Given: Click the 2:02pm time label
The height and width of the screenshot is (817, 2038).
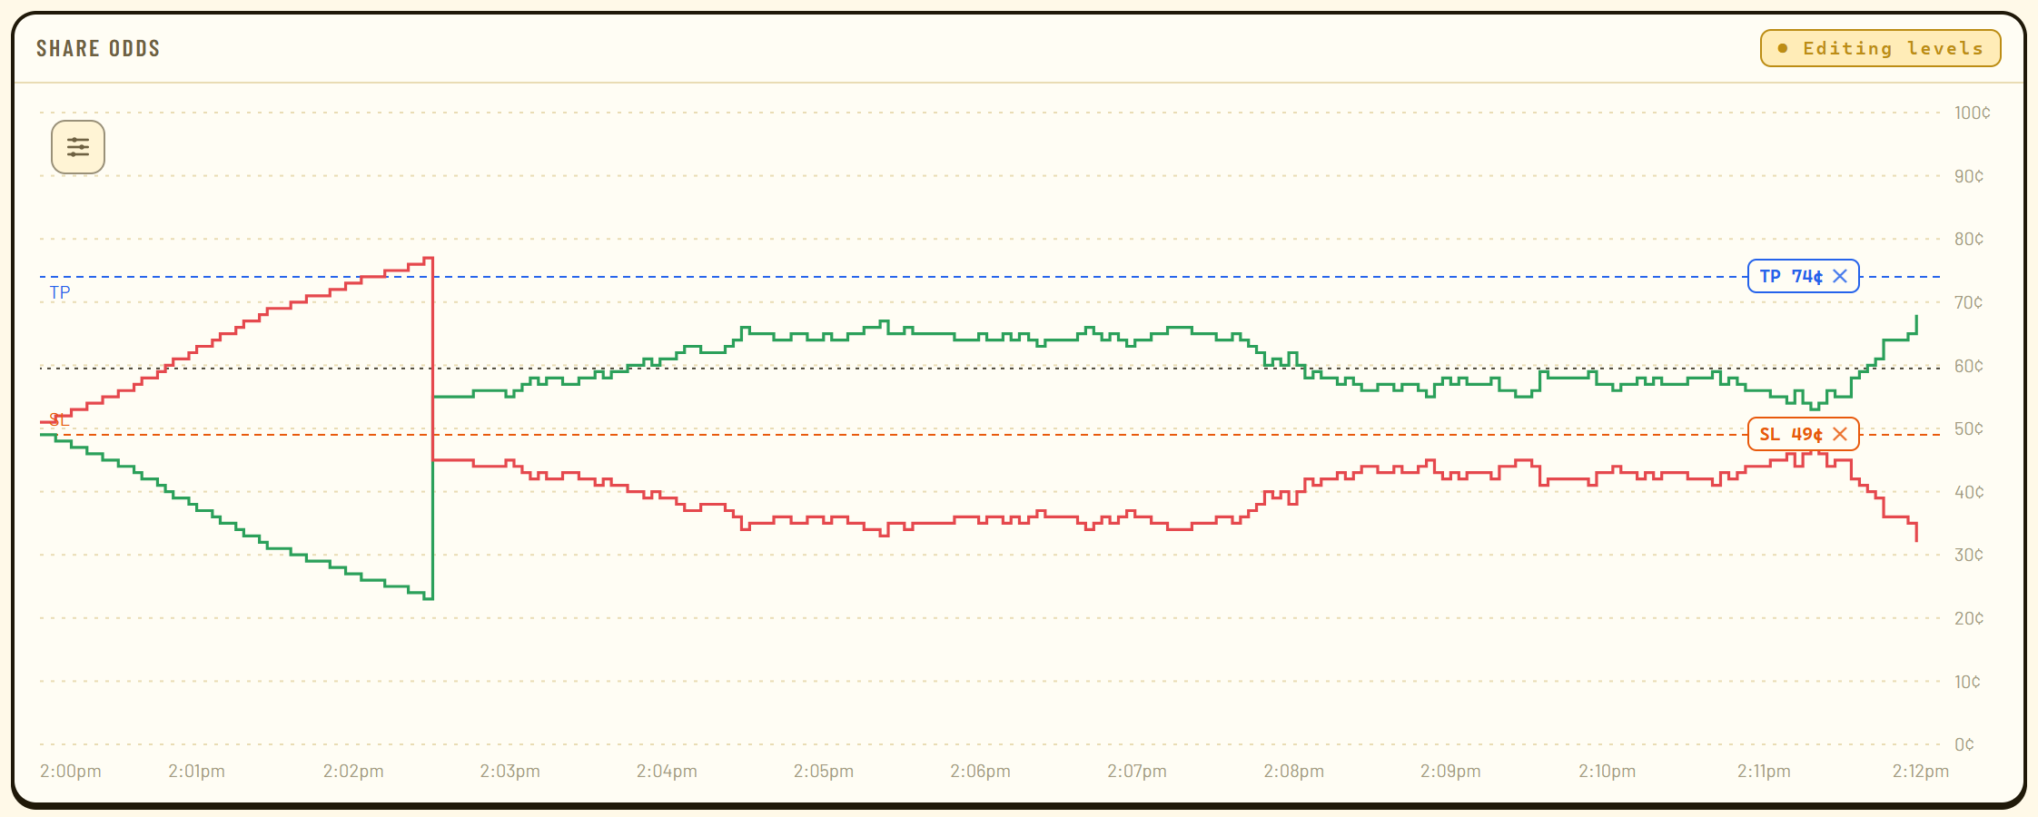Looking at the screenshot, I should [353, 771].
